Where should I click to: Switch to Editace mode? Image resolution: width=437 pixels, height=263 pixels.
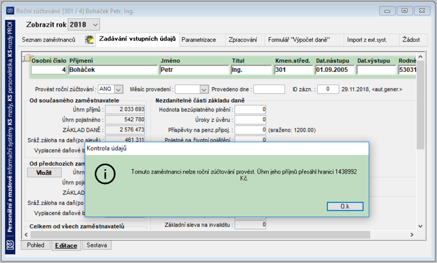point(66,246)
